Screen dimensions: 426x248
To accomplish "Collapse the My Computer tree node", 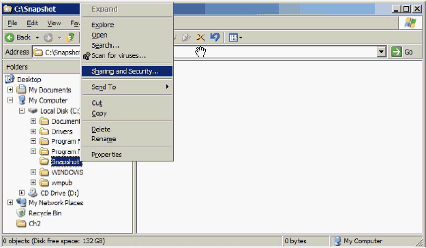I will pyautogui.click(x=10, y=100).
